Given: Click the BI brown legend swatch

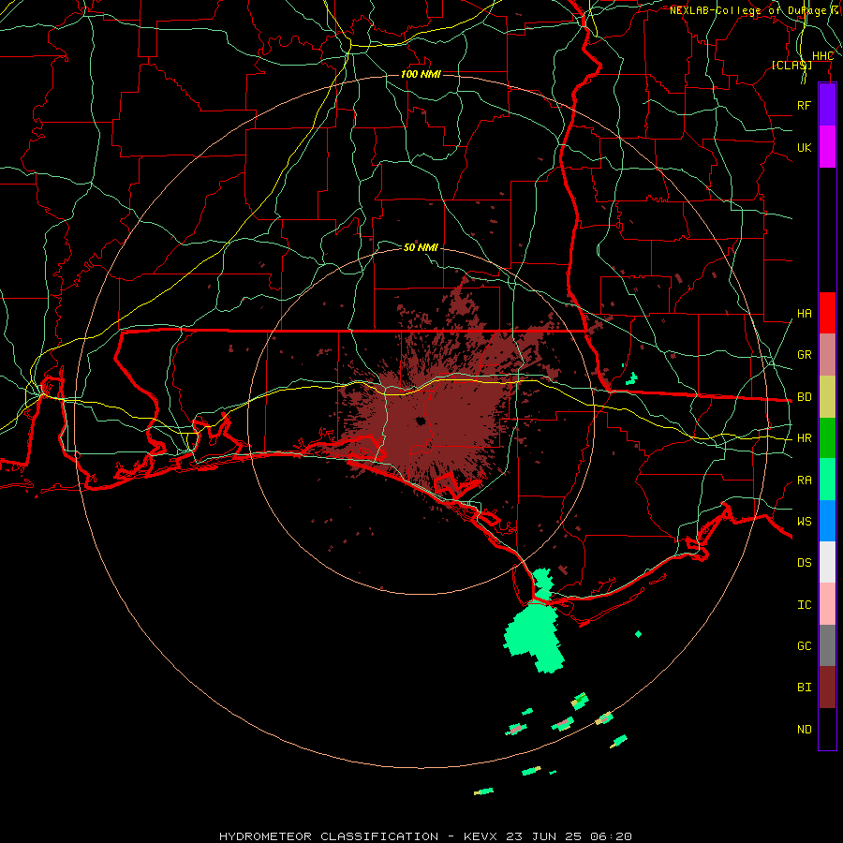Looking at the screenshot, I should (x=827, y=688).
